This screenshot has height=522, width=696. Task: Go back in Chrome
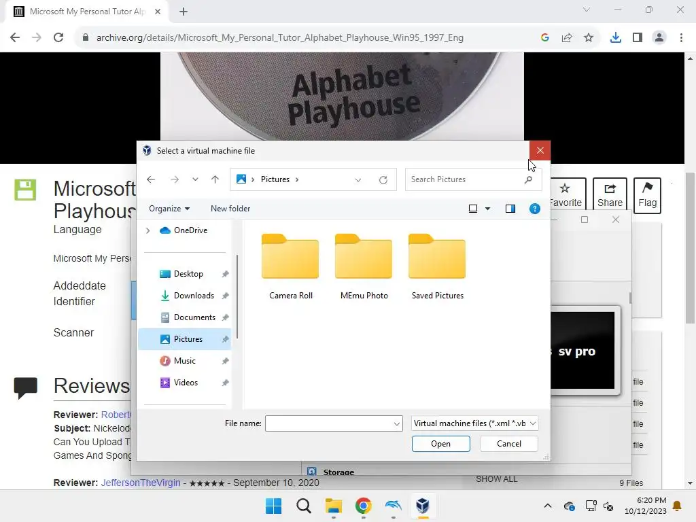pos(15,38)
